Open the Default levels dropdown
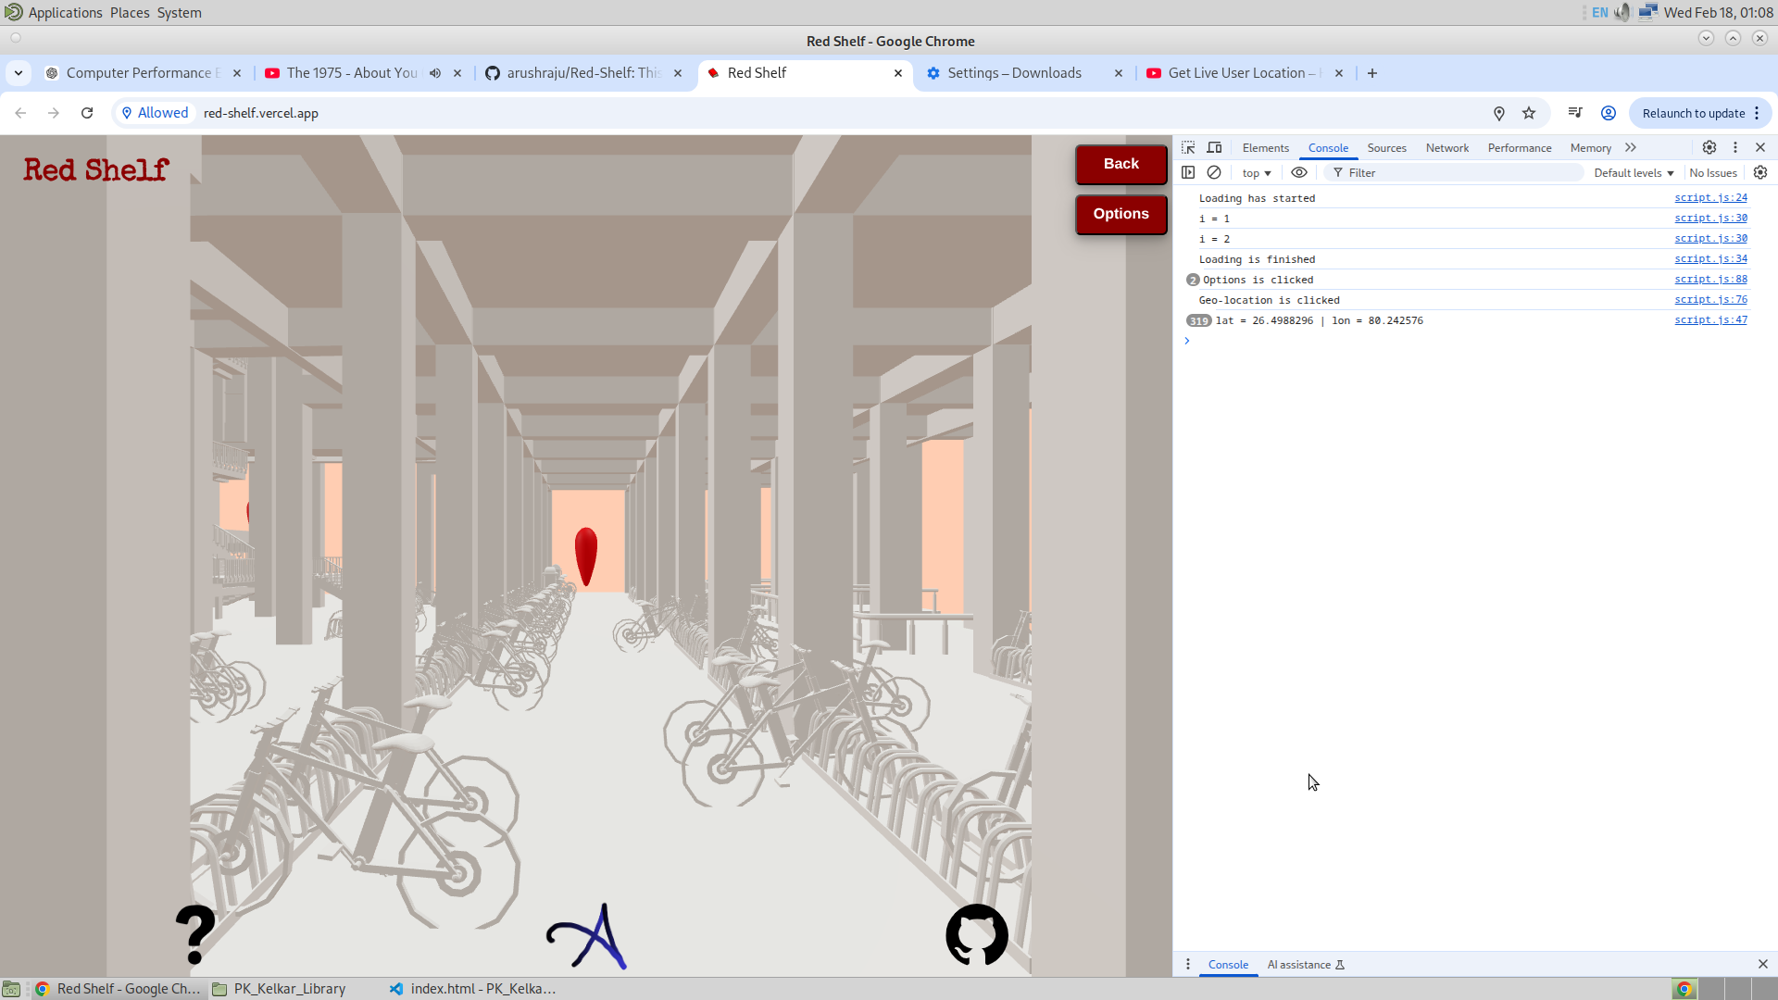1778x1000 pixels. [x=1634, y=173]
